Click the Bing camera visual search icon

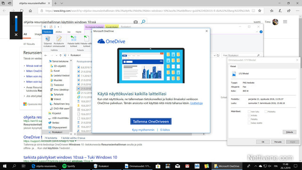tap(135, 22)
